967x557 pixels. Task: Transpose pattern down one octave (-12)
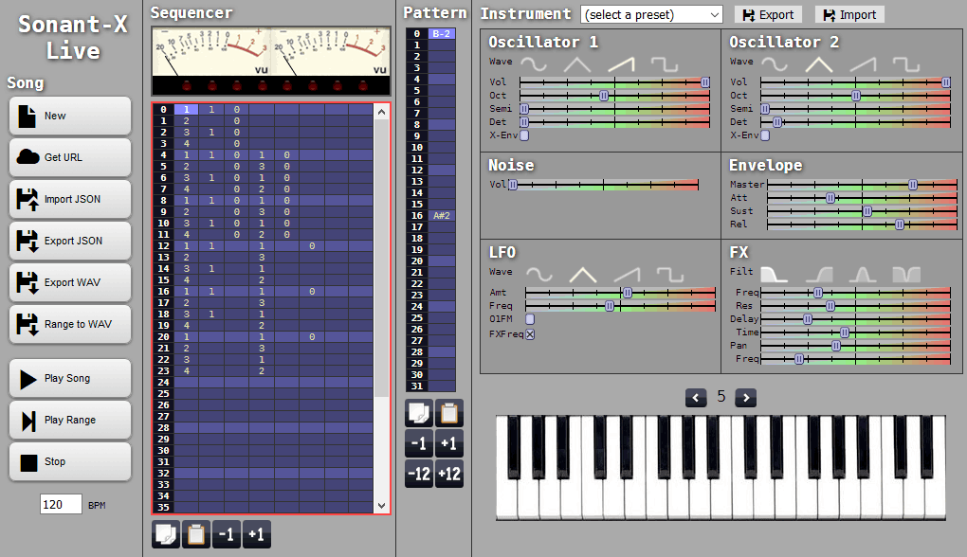(x=419, y=474)
